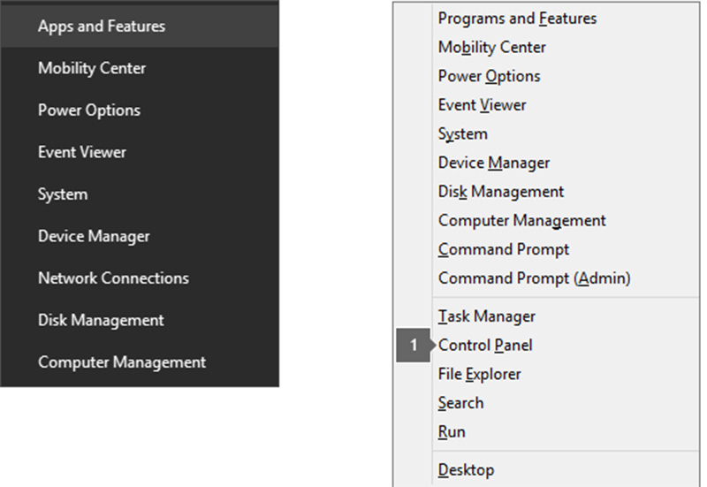Select Disk Management in the dark menu
The height and width of the screenshot is (487, 707).
click(101, 320)
